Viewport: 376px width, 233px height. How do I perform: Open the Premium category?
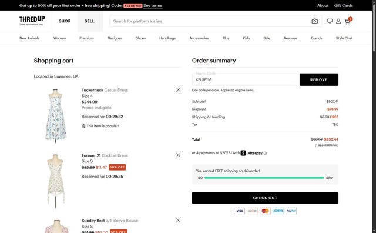[x=86, y=38]
